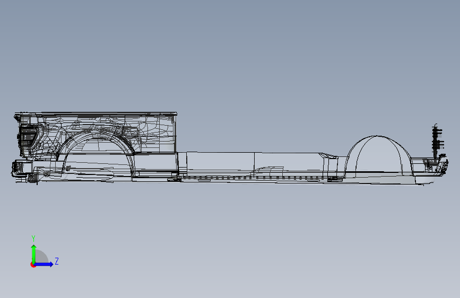Click the green Y axis arrow of triad
The image size is (460, 298).
click(x=34, y=253)
